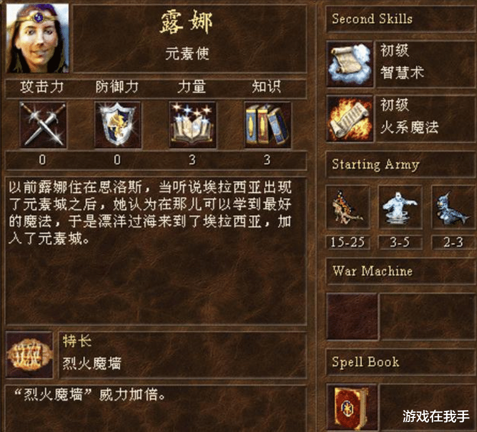This screenshot has width=477, height=432.
Task: Open the 智慧术 wisdom skill icon
Action: [x=349, y=64]
